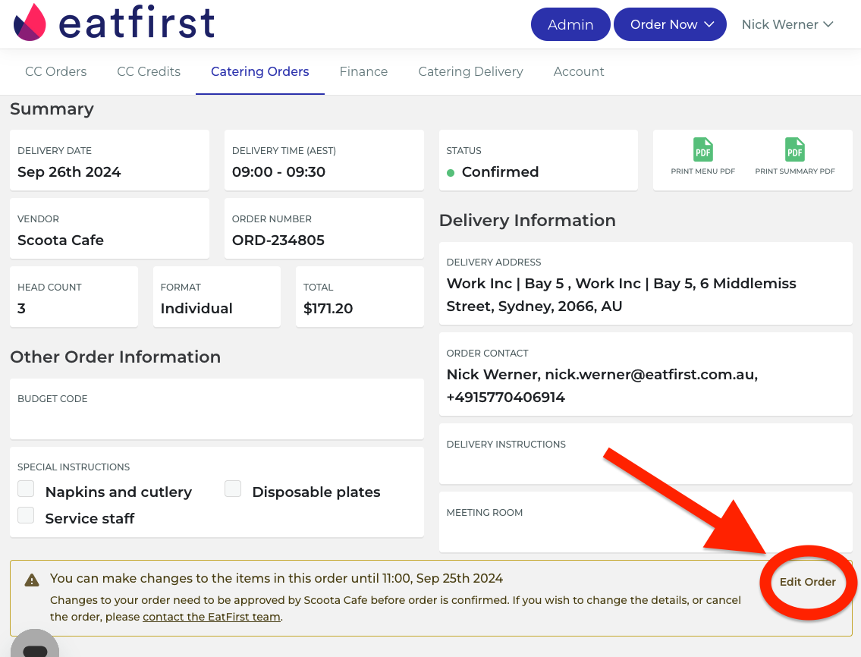Enable the Napkins and cutlery checkbox
Image resolution: width=861 pixels, height=657 pixels.
[x=26, y=489]
